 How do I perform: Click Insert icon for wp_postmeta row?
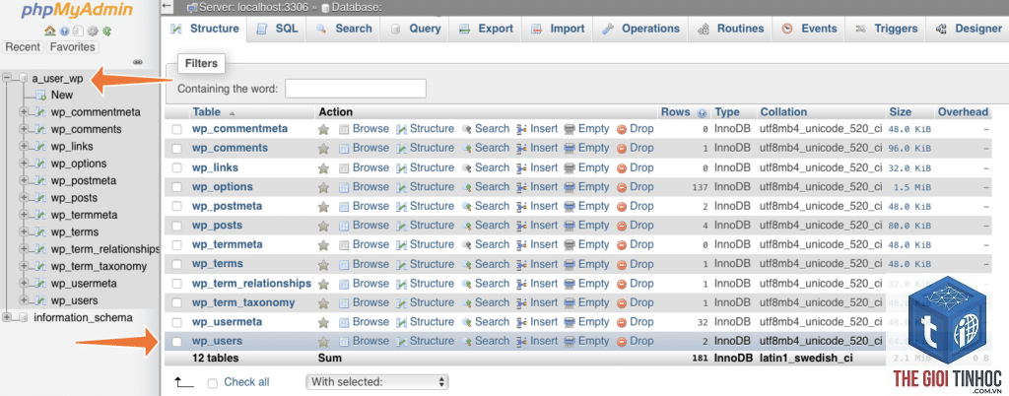click(x=522, y=206)
